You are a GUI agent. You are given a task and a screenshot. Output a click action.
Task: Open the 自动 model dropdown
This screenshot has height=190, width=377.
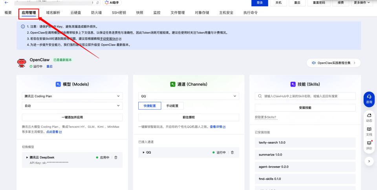pyautogui.click(x=72, y=106)
